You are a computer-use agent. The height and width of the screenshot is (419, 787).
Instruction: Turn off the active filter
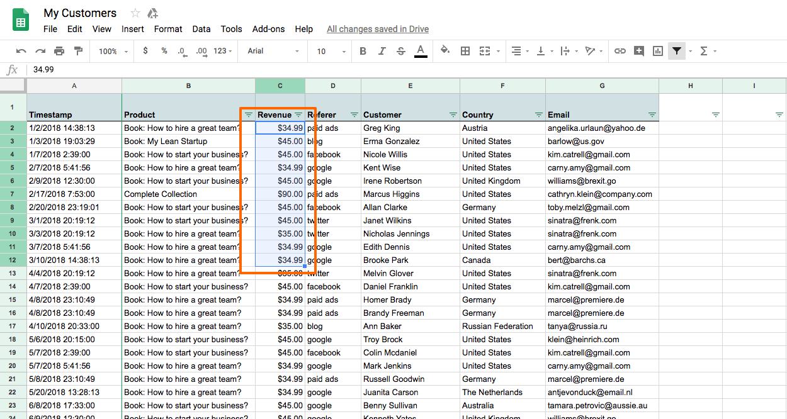tap(677, 51)
